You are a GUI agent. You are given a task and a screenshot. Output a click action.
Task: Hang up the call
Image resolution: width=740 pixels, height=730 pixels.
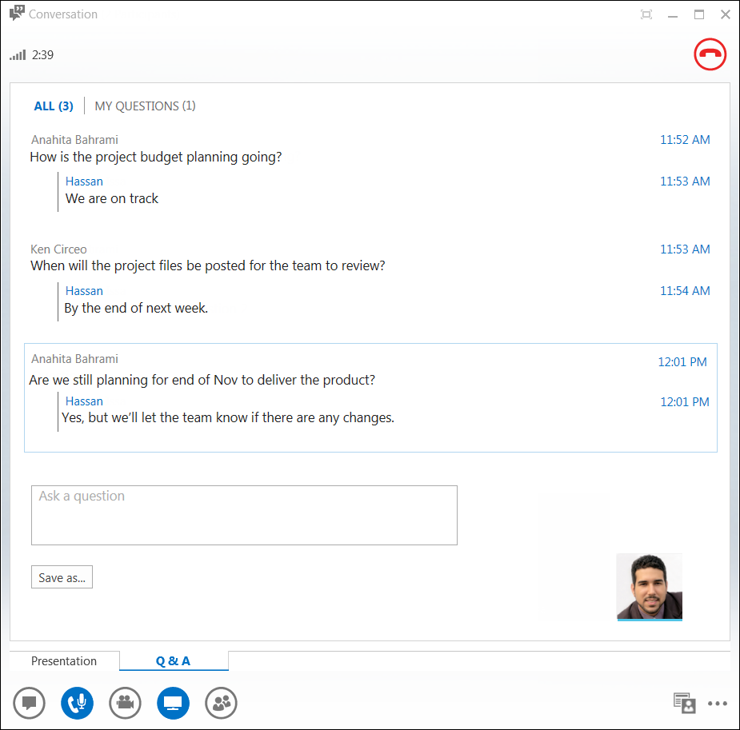[710, 54]
